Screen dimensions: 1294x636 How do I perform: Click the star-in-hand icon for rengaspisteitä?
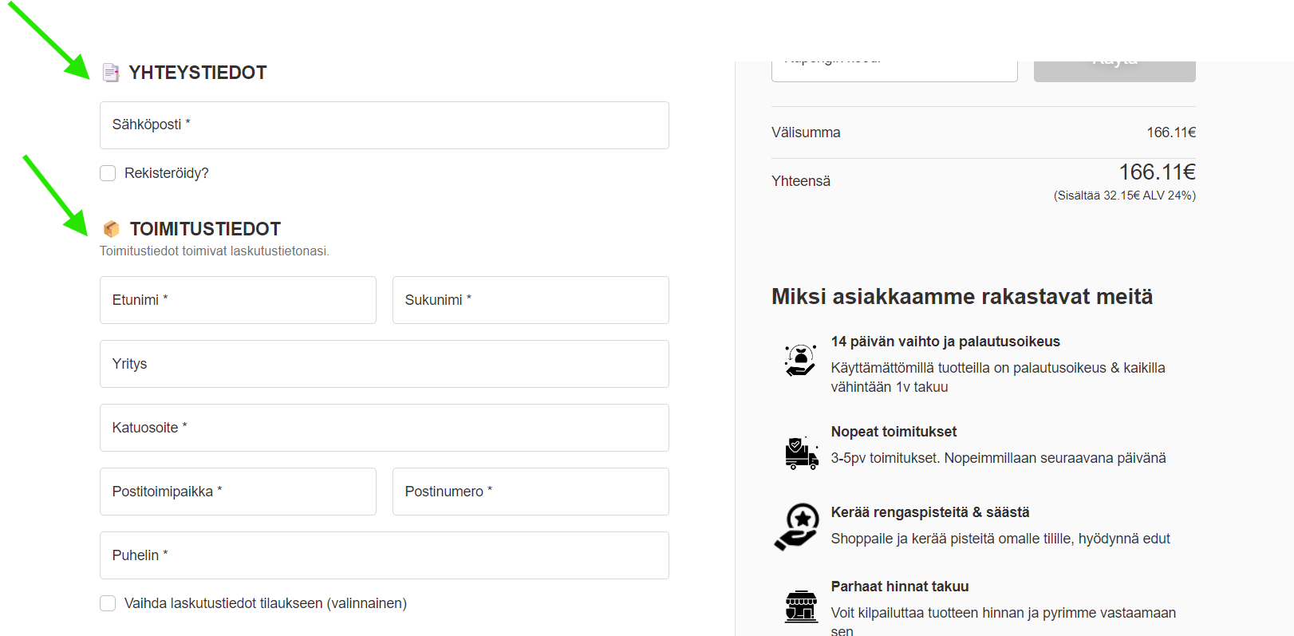(796, 526)
